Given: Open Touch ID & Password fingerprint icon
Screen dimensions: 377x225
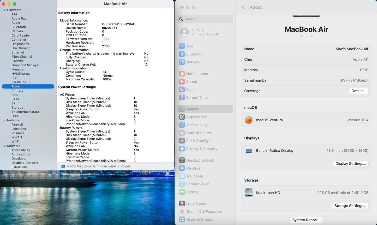Looking at the screenshot, I should (x=182, y=211).
